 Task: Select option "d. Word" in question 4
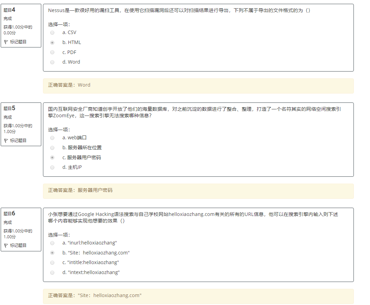pos(52,62)
